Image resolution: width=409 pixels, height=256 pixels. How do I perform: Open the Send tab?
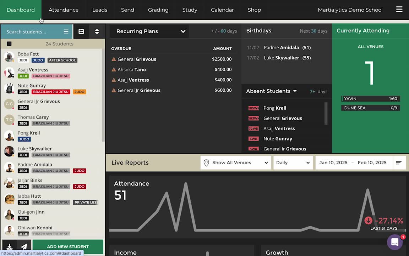[127, 10]
